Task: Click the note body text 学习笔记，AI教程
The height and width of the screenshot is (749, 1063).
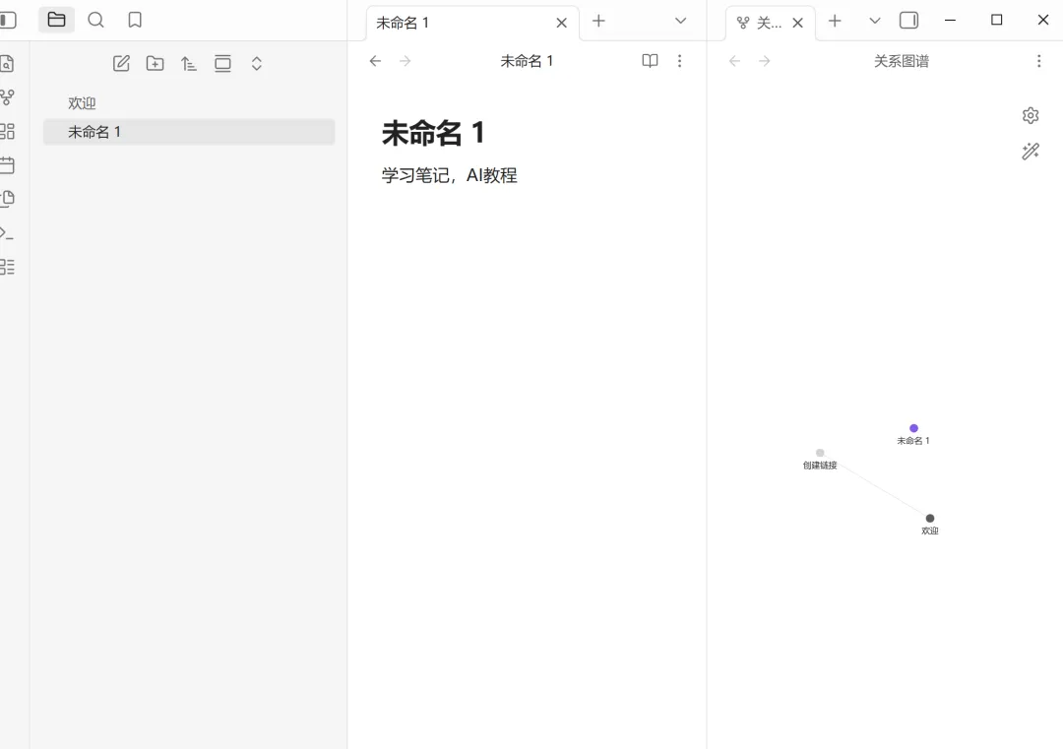Action: pyautogui.click(x=449, y=175)
